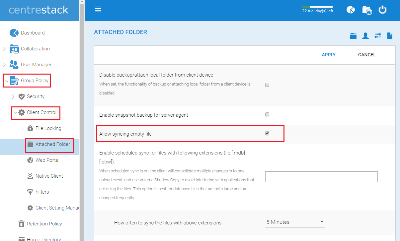Click the Collaboration folder icon
Screen dimensions: 400x241
[x=14, y=49]
